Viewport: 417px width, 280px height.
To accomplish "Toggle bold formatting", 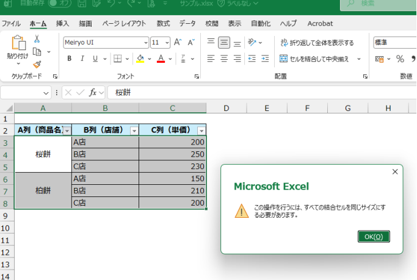I will coord(70,59).
